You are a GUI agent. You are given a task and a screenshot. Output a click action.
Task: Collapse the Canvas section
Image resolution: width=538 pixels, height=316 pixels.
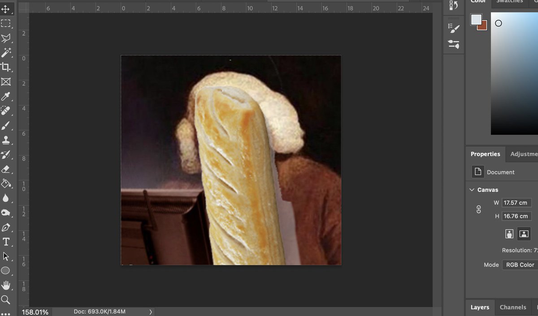(472, 190)
